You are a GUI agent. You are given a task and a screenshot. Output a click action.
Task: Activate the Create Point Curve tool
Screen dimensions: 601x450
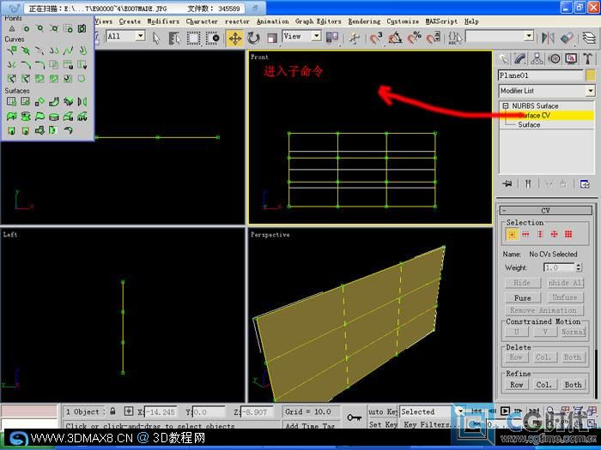26,50
